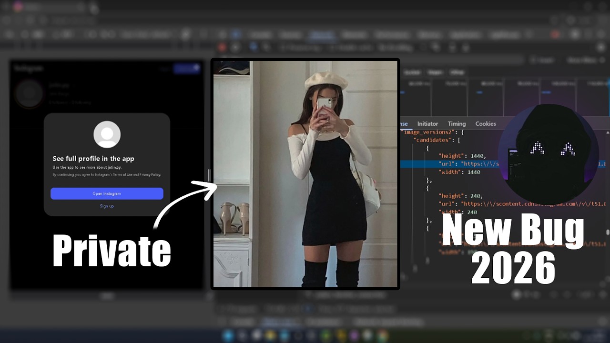Image resolution: width=610 pixels, height=343 pixels.
Task: Open the Terms of Use link
Action: click(122, 175)
